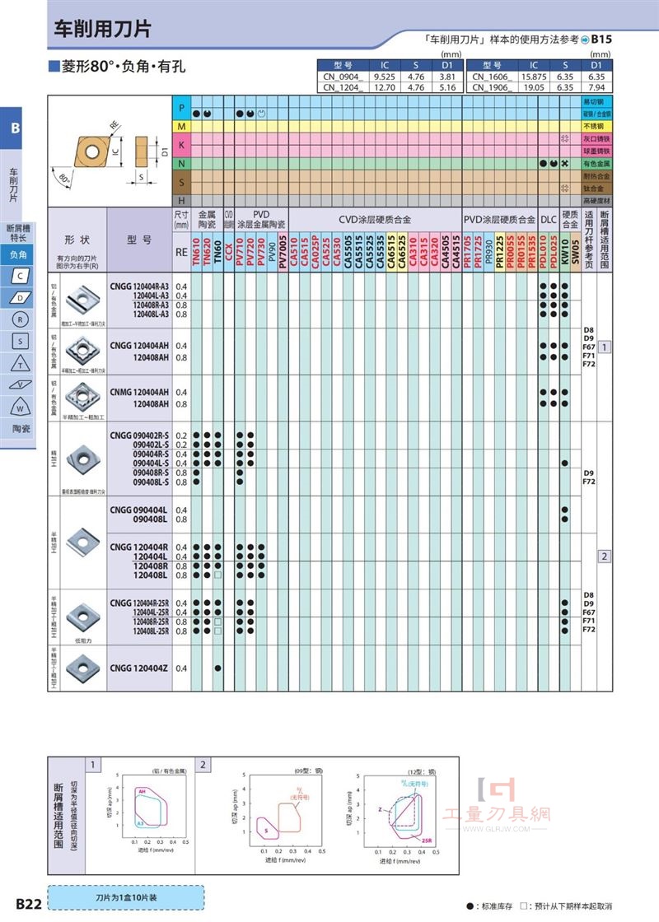
Task: Click the CNMG 120404AH insert thumbnail
Action: click(83, 396)
